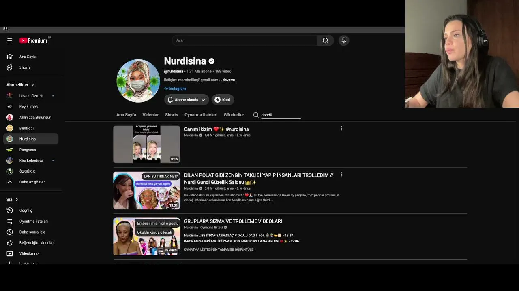Image resolution: width=519 pixels, height=291 pixels.
Task: Expand channel description with ...devamı
Action: [227, 80]
